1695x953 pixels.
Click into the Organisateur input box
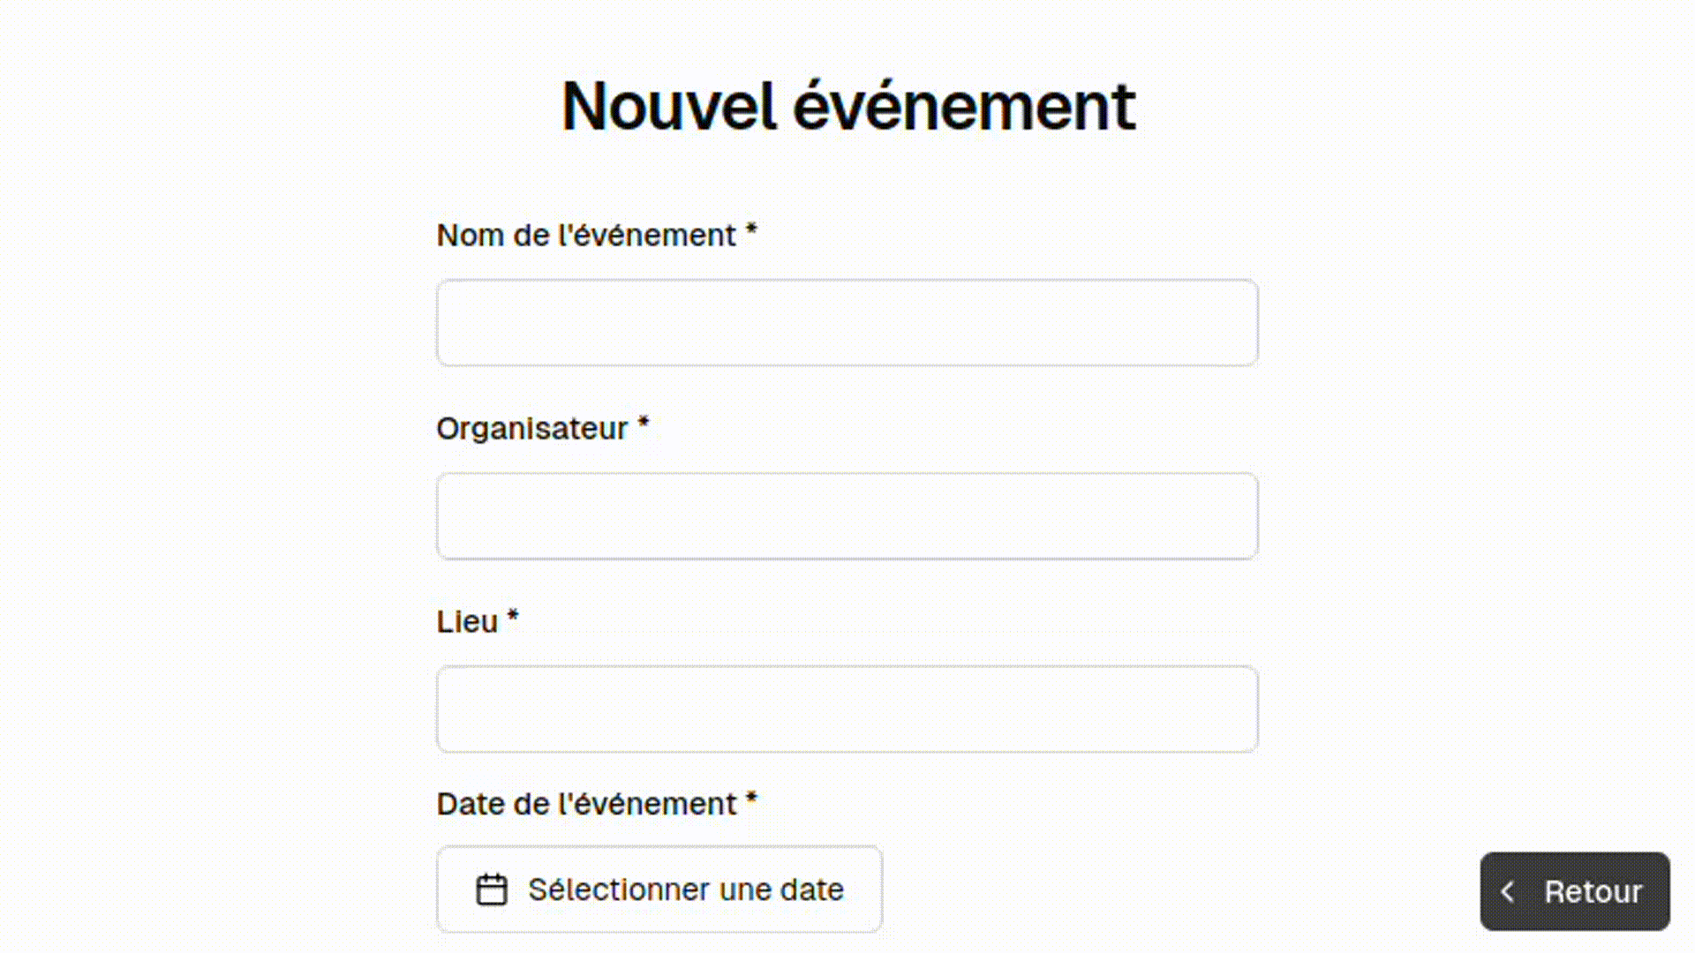coord(847,516)
